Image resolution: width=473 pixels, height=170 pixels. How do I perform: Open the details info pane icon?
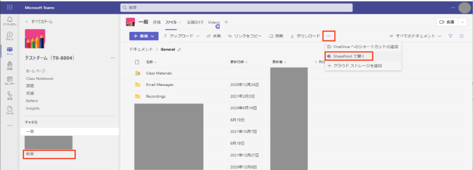coord(461,36)
